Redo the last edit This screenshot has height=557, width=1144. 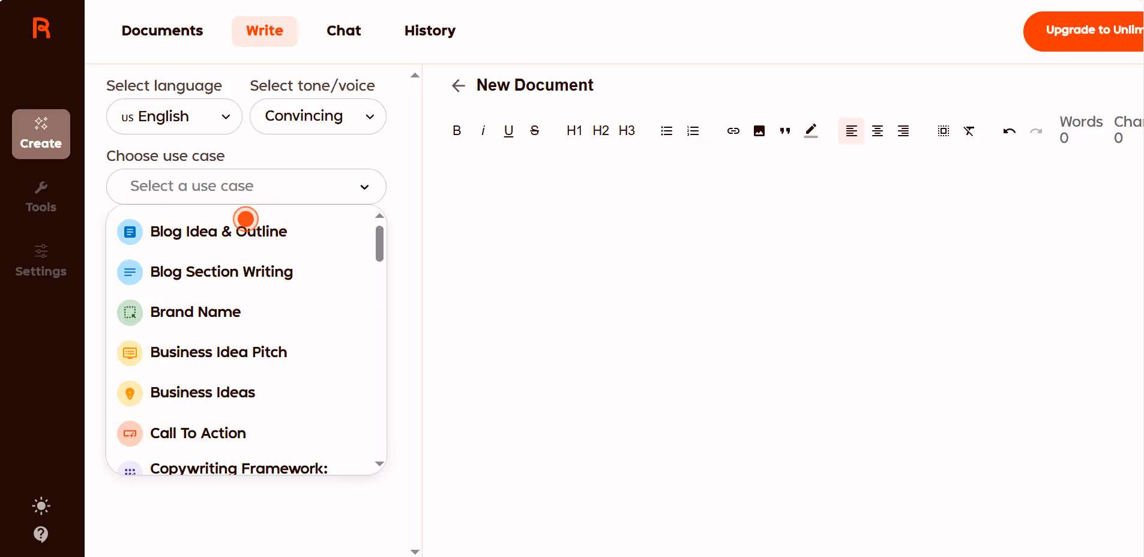pyautogui.click(x=1035, y=131)
